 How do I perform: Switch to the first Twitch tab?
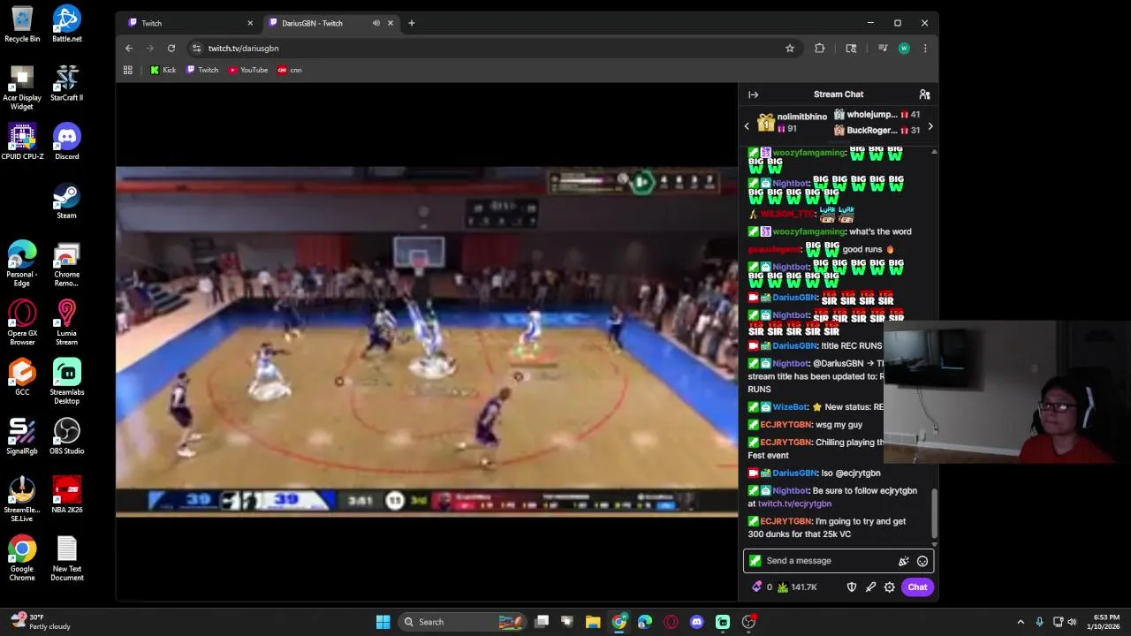(190, 23)
